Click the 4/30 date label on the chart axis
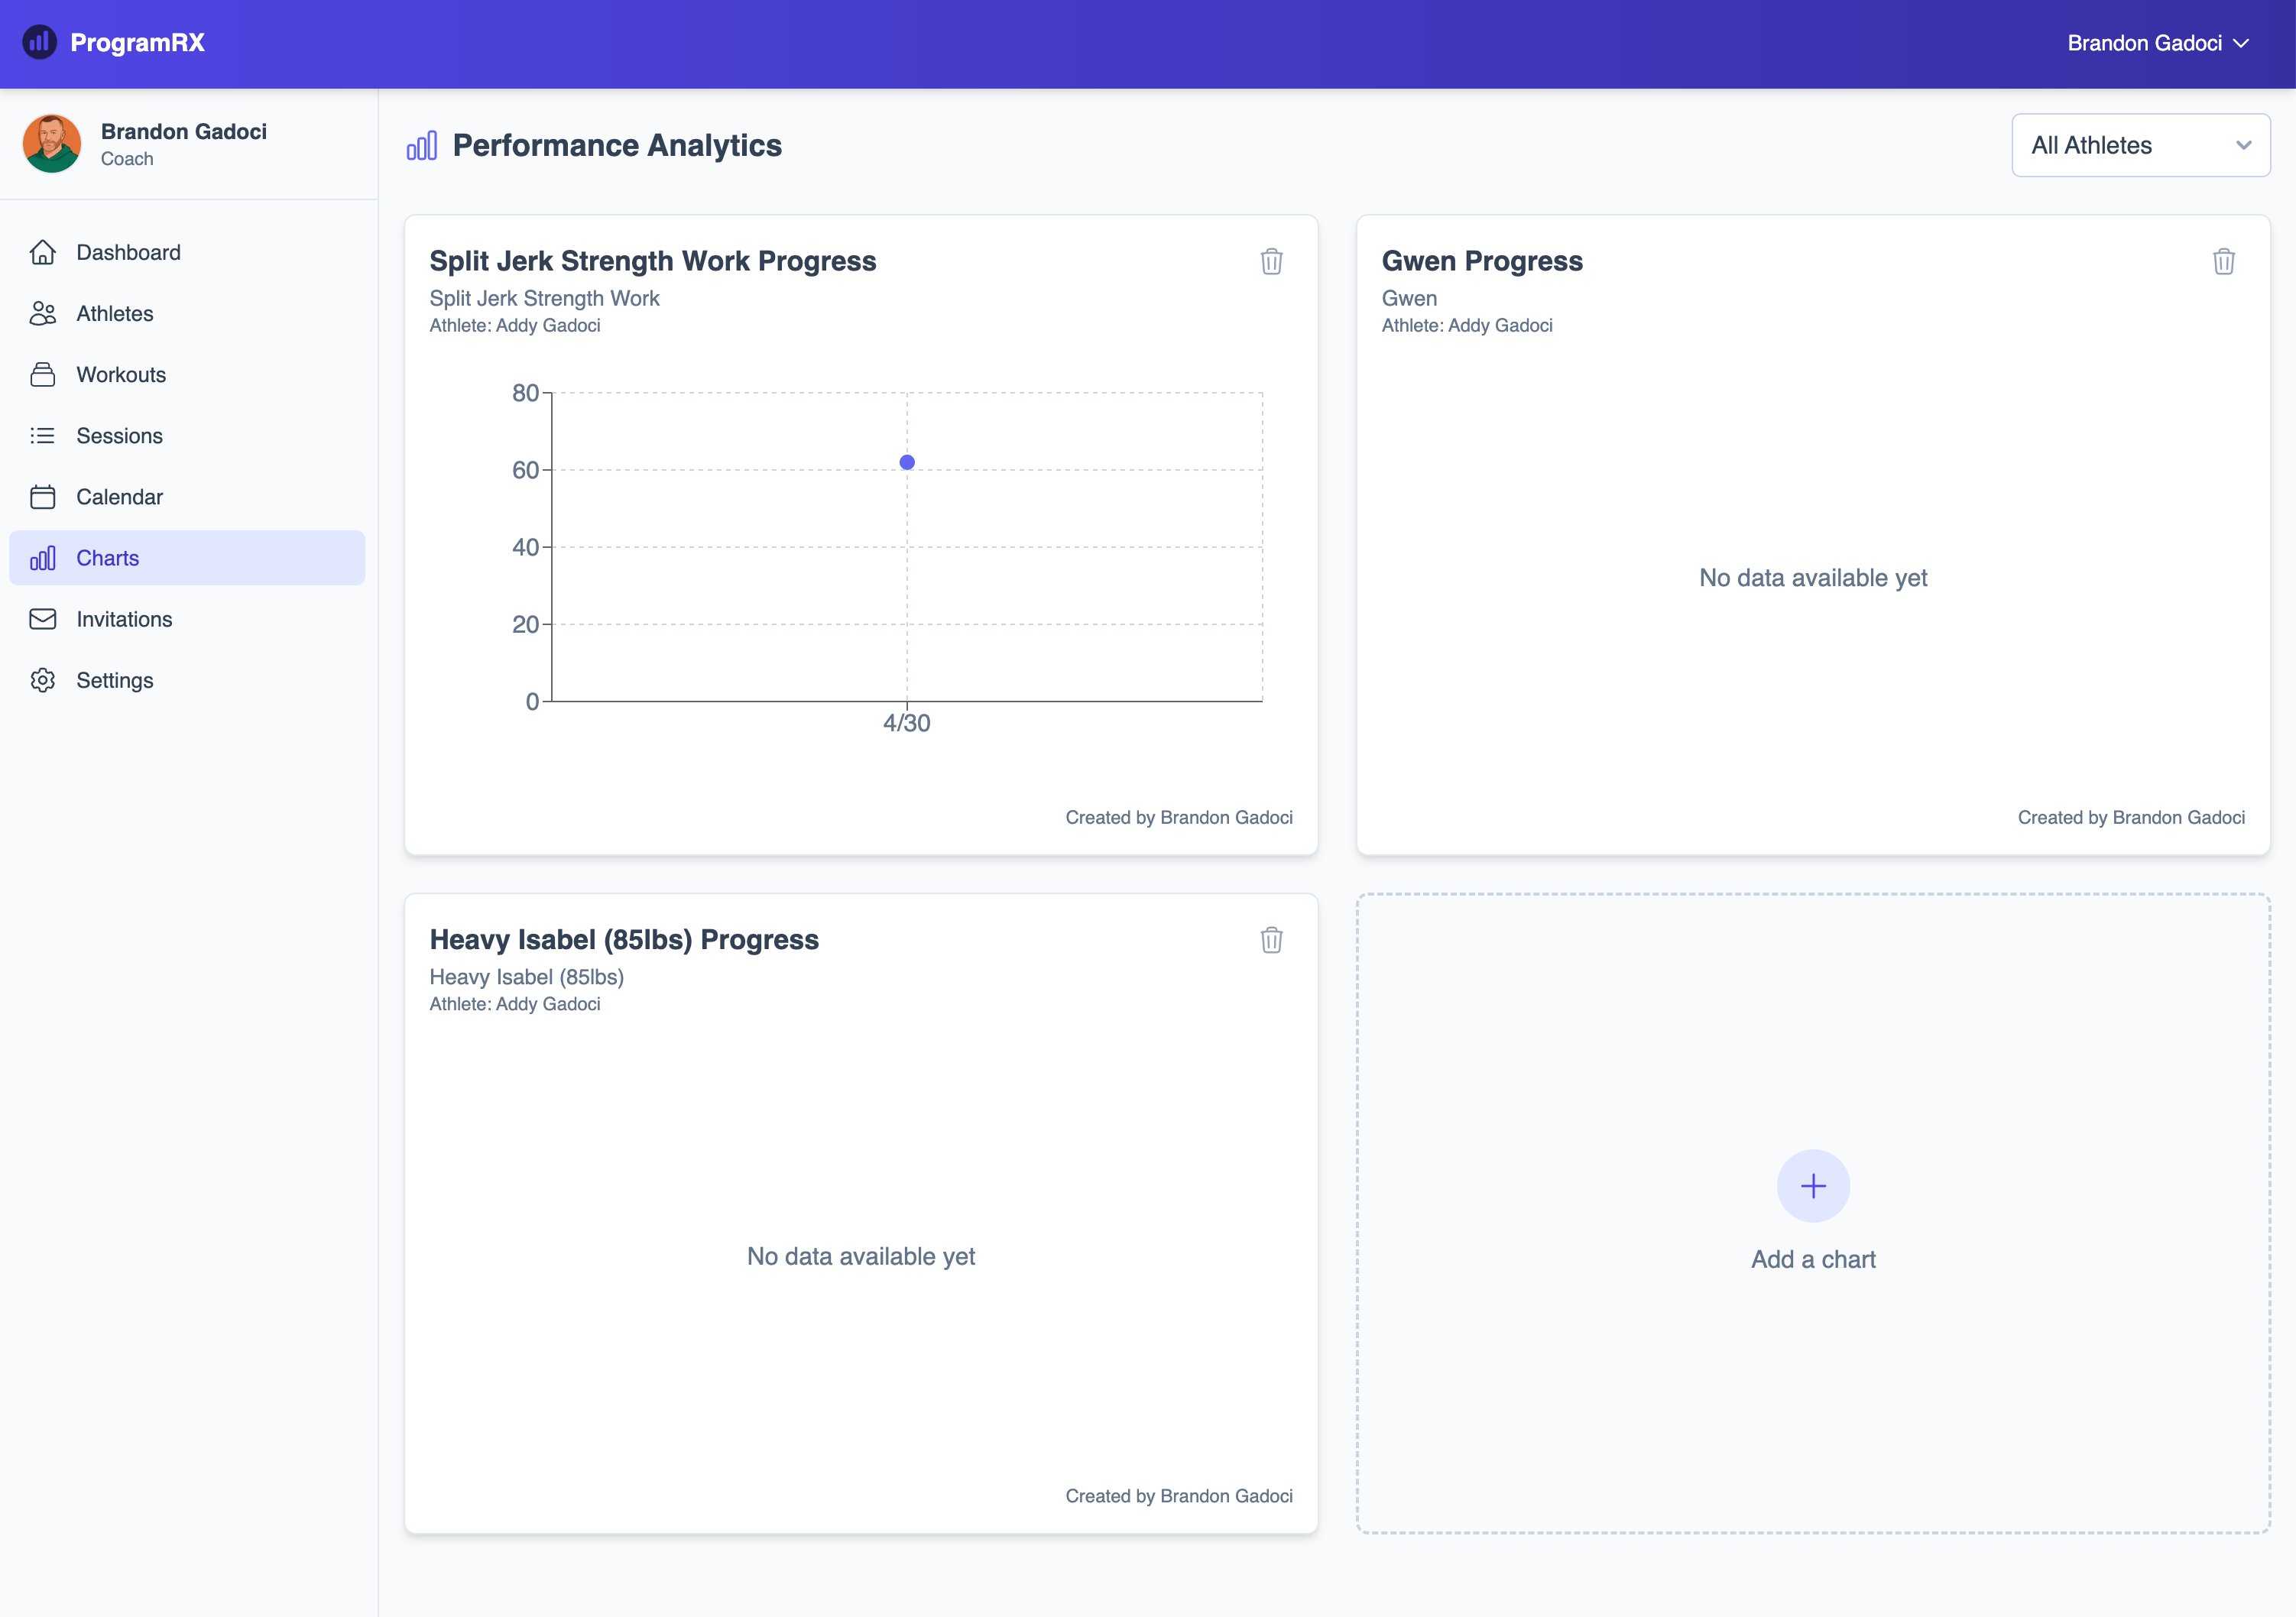The width and height of the screenshot is (2296, 1617). point(907,723)
